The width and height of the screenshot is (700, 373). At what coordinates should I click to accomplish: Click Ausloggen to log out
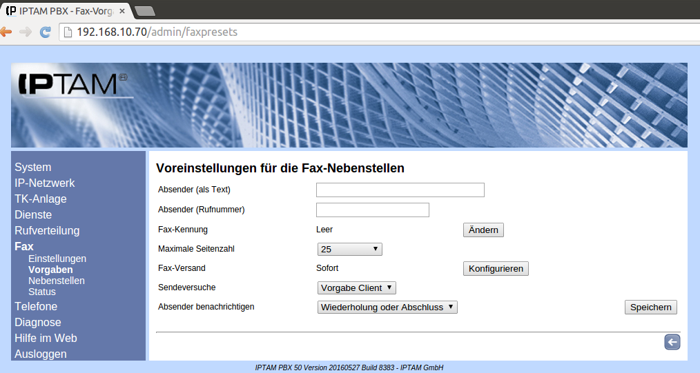pos(40,354)
